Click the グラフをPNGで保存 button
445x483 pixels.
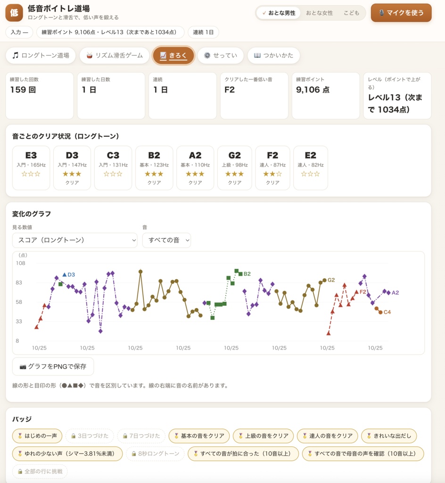click(53, 366)
